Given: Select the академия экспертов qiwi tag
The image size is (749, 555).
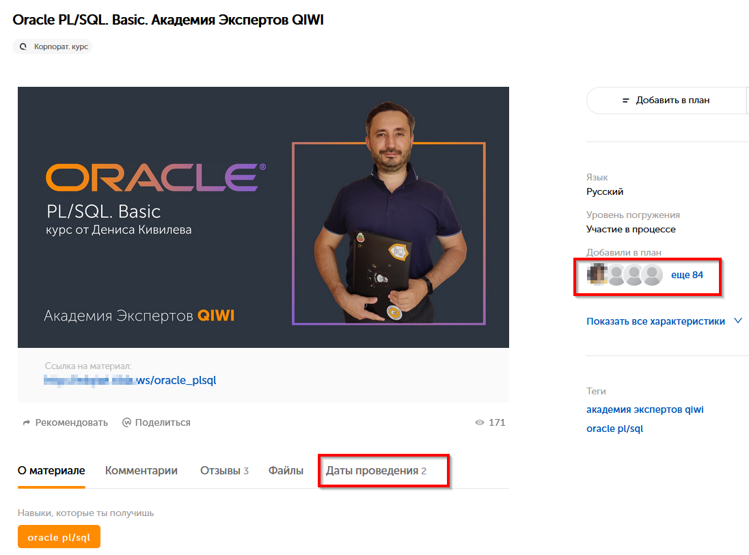Looking at the screenshot, I should pos(644,410).
